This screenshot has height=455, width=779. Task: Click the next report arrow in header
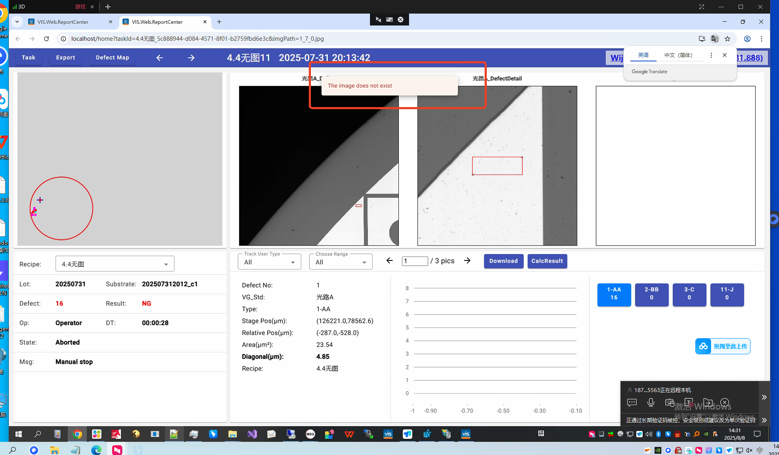point(191,58)
